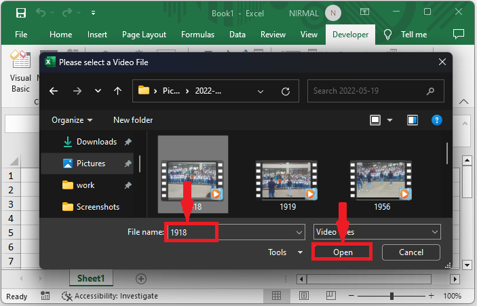Image resolution: width=477 pixels, height=306 pixels.
Task: Add a new sheet with plus icon
Action: [141, 279]
